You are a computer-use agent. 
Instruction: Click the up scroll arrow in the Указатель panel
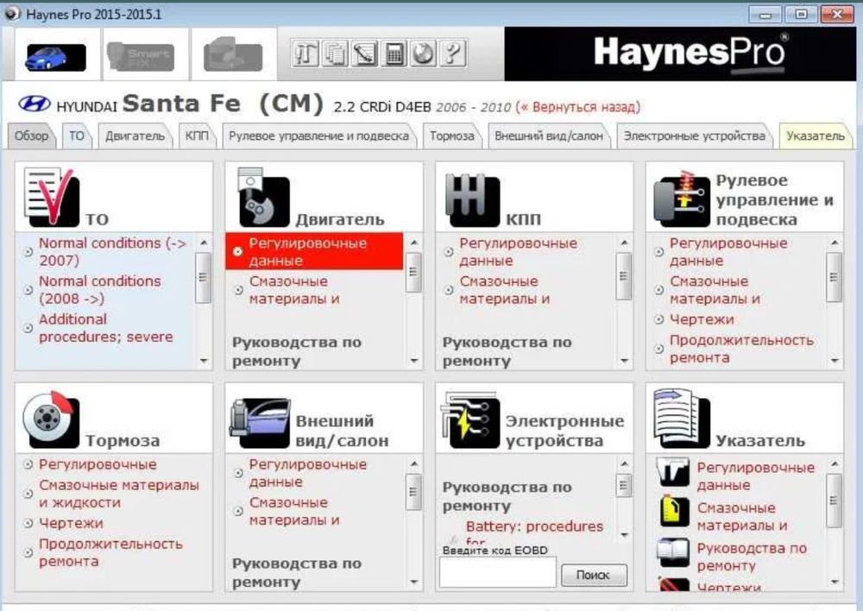point(835,464)
